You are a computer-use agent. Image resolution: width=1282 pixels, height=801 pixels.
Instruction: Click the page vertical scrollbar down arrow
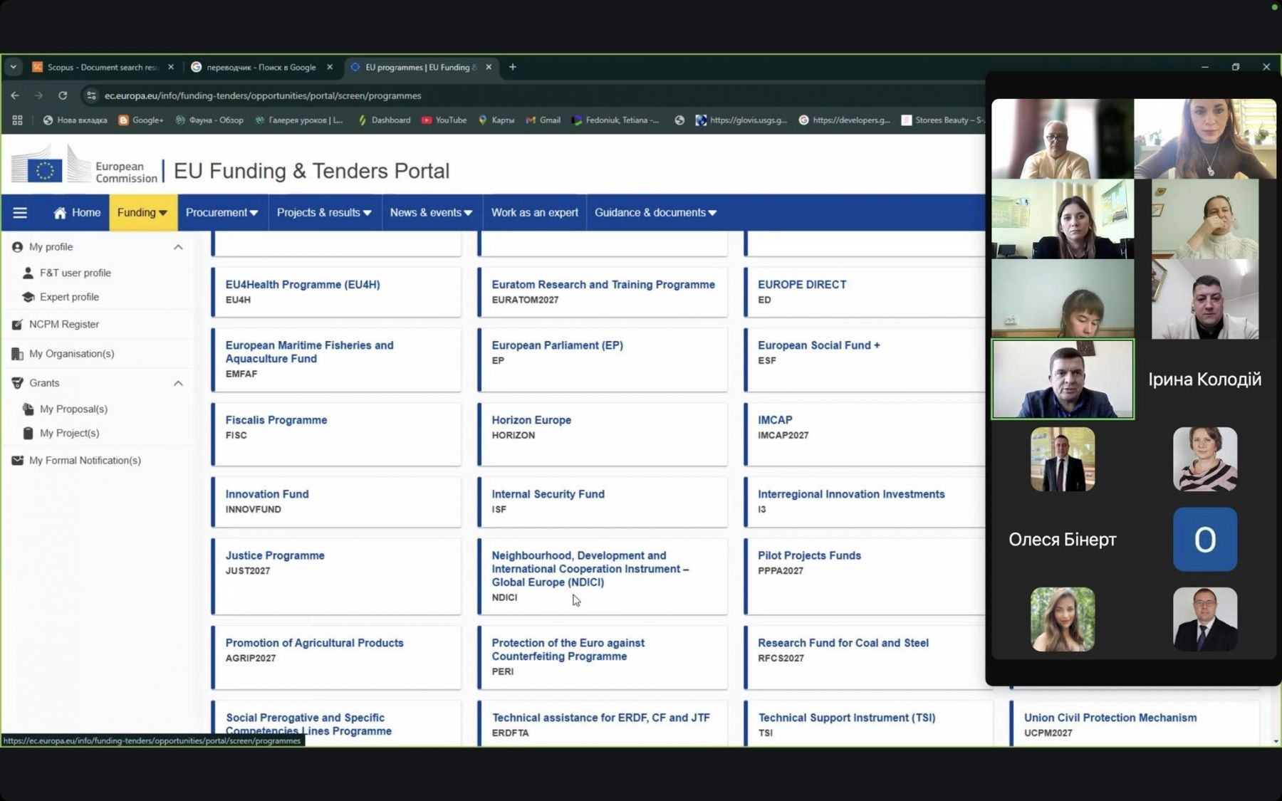(1276, 741)
